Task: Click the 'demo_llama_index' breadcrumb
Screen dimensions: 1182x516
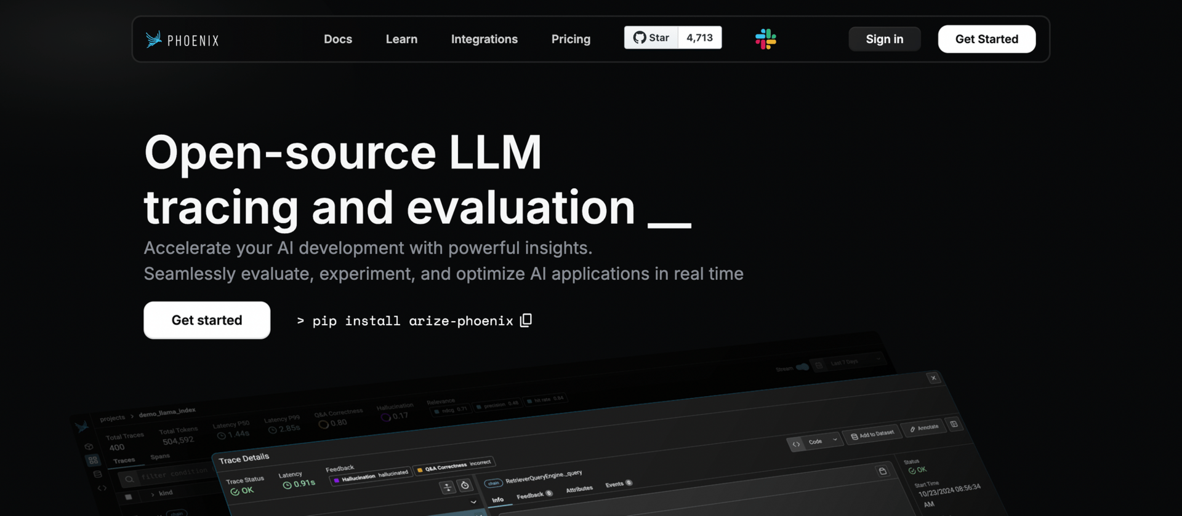Action: tap(167, 412)
